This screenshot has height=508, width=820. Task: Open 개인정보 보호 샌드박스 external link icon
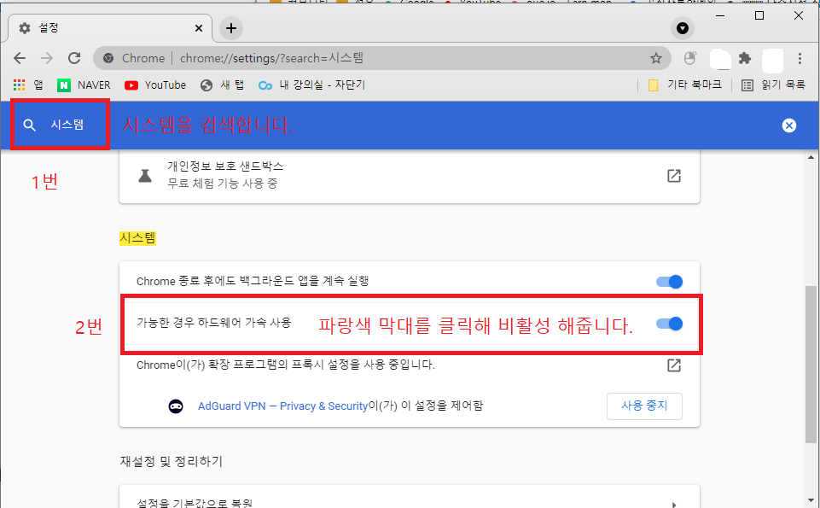point(674,176)
